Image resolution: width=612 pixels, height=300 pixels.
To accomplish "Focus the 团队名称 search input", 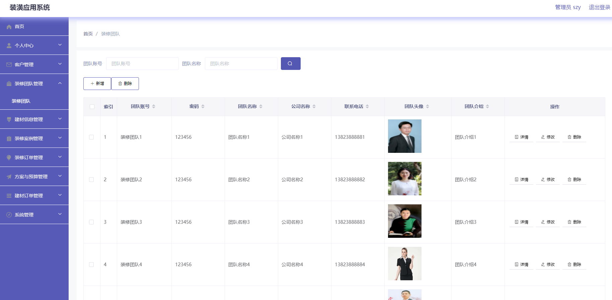I will pyautogui.click(x=241, y=64).
